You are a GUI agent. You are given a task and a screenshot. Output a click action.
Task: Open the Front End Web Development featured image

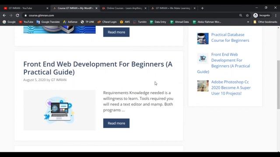point(59,110)
